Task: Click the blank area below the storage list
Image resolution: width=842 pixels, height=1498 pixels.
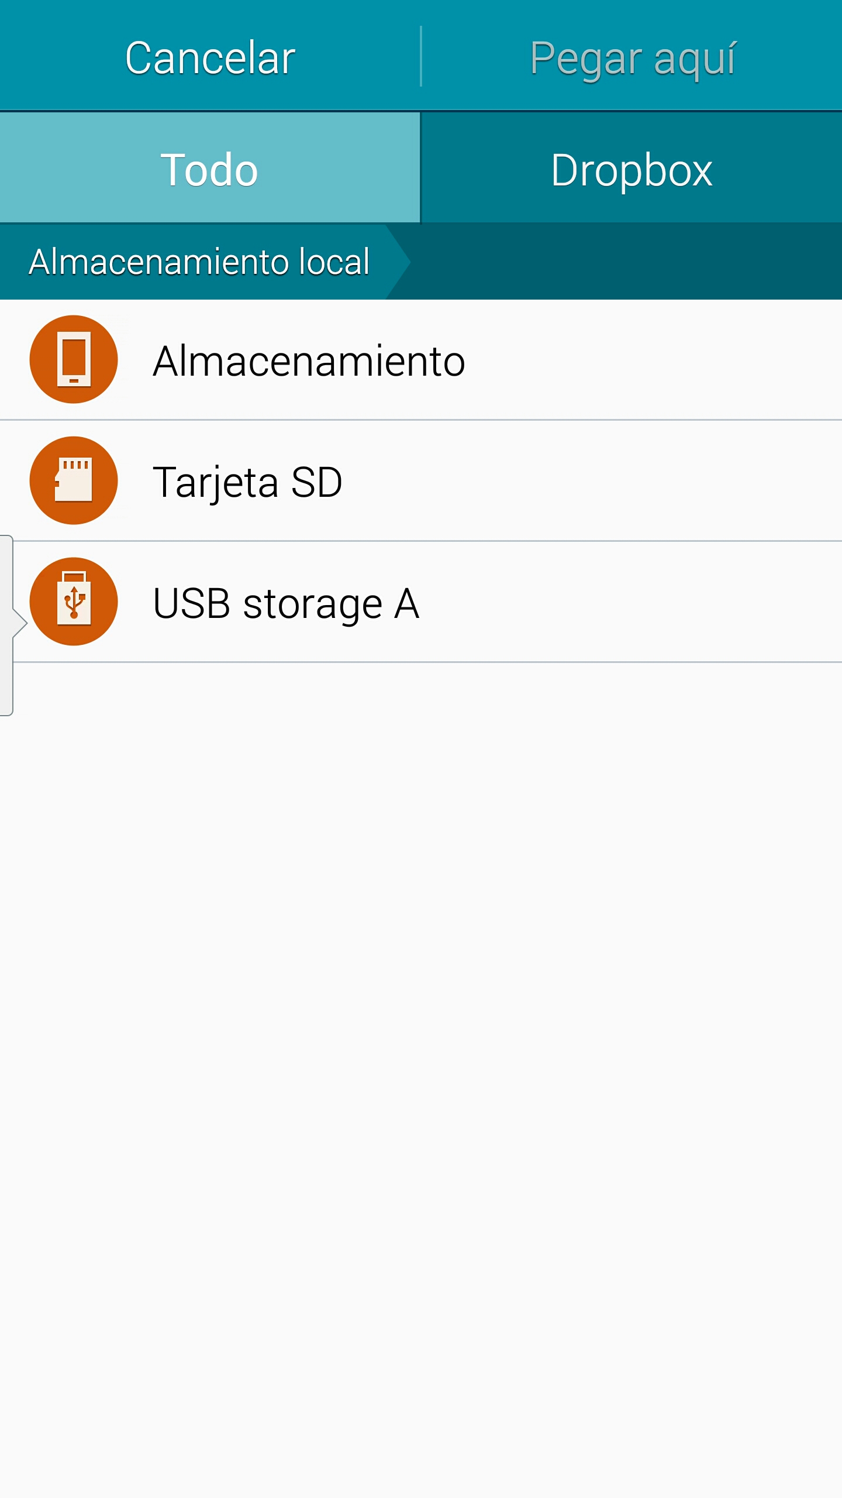Action: 421,1053
